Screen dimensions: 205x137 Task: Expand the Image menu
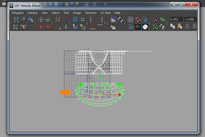click(77, 13)
